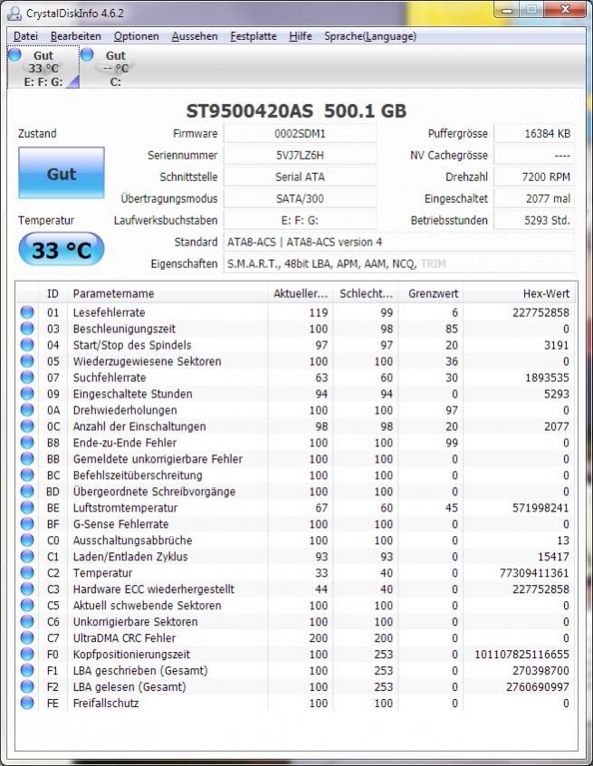Click the Betriebsstunden field 5293 Std.
593x766 pixels.
(534, 220)
